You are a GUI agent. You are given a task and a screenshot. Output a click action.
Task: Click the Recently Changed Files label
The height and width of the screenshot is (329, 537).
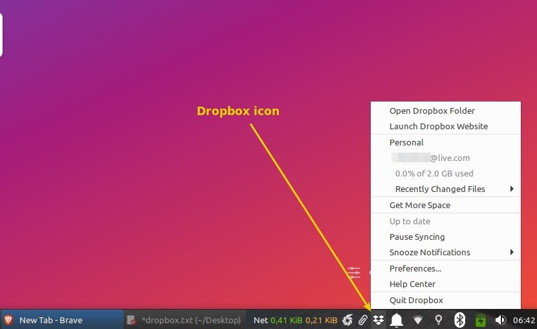coord(440,189)
